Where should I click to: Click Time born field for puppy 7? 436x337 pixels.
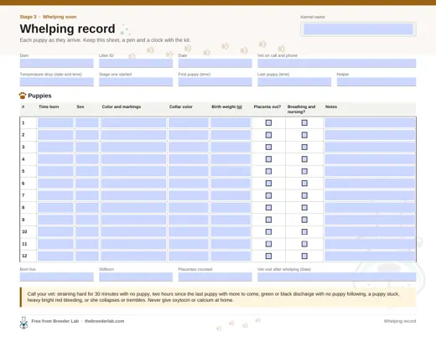coord(55,195)
